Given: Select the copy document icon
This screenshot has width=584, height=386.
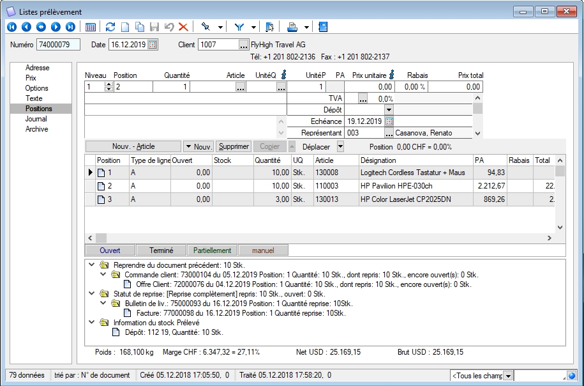Looking at the screenshot, I should (x=140, y=27).
